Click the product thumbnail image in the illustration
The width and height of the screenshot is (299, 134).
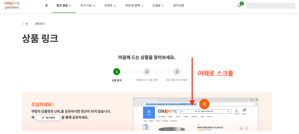(x=146, y=127)
